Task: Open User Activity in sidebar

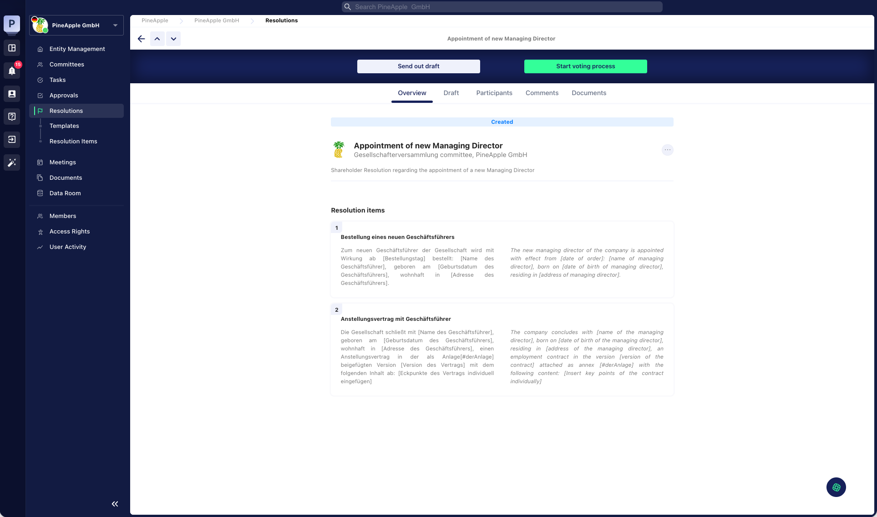Action: point(77,247)
